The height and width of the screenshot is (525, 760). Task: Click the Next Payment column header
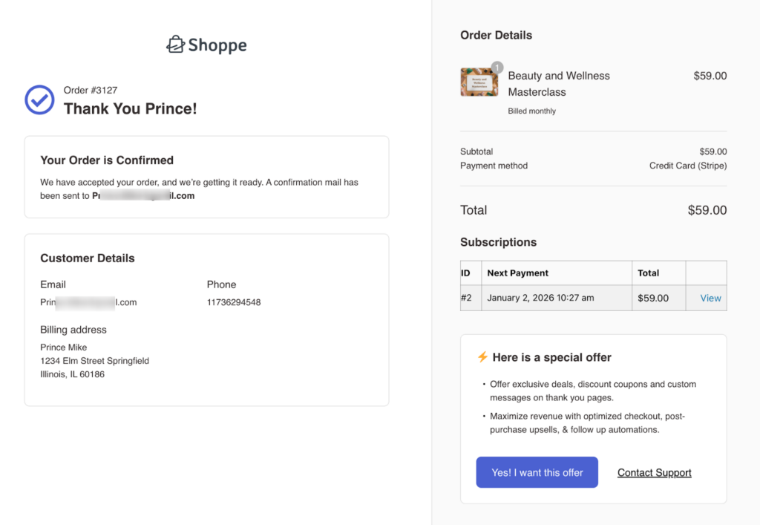(x=517, y=273)
